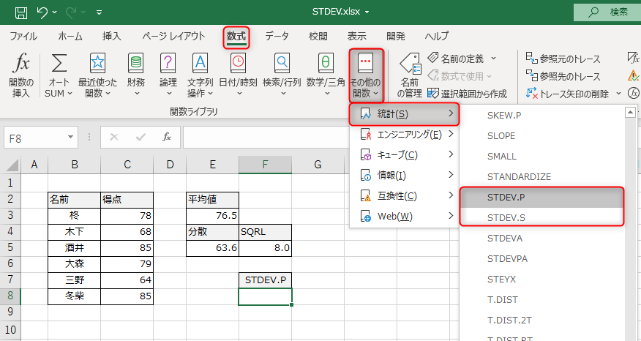Open the Logical (論理) functions icon
This screenshot has width=641, height=341.
[x=168, y=63]
